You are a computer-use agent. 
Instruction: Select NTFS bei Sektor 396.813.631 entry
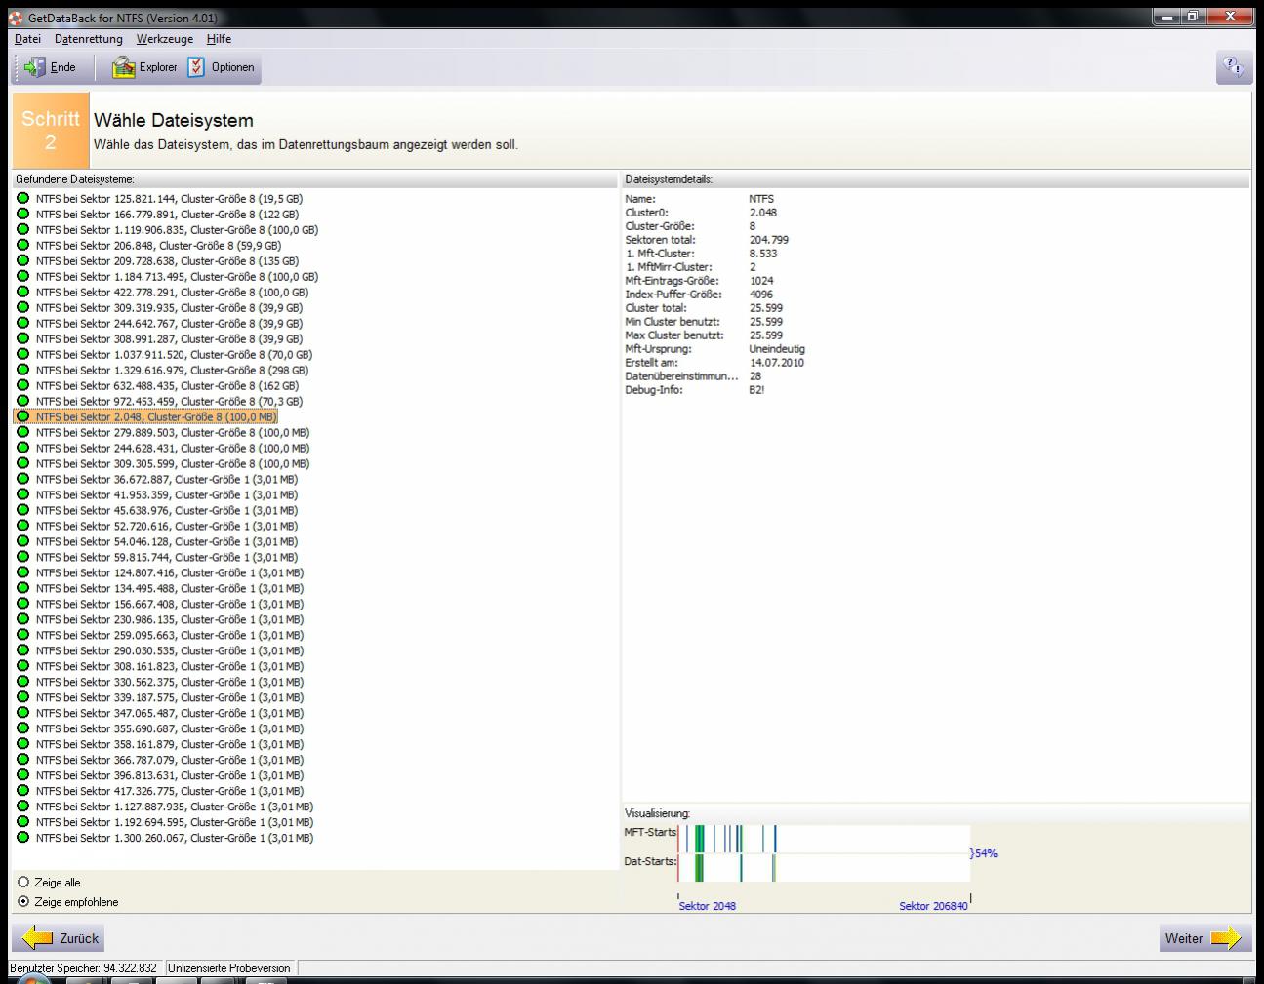tap(170, 776)
